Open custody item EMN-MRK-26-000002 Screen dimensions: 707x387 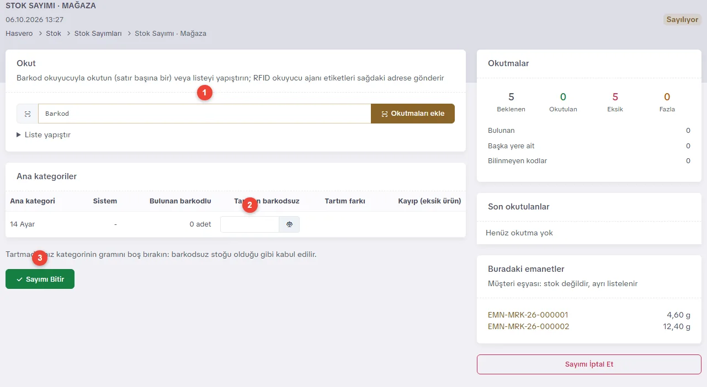pos(528,326)
